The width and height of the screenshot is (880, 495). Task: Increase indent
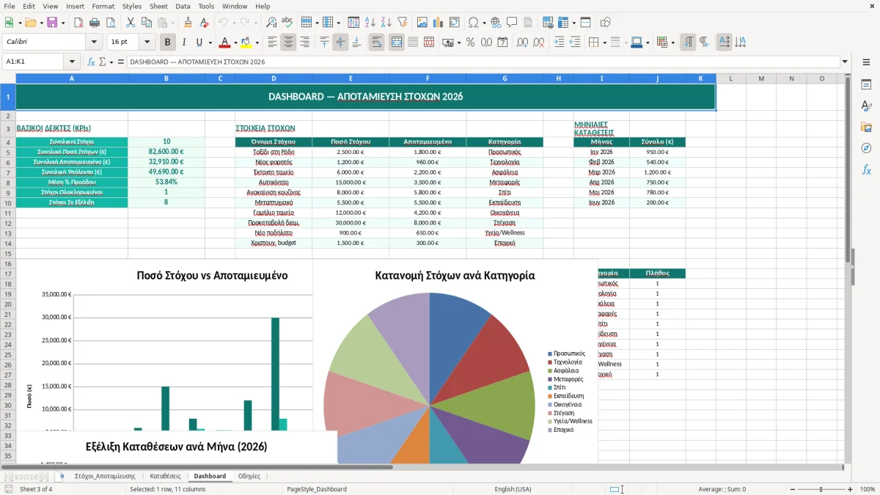coord(559,43)
